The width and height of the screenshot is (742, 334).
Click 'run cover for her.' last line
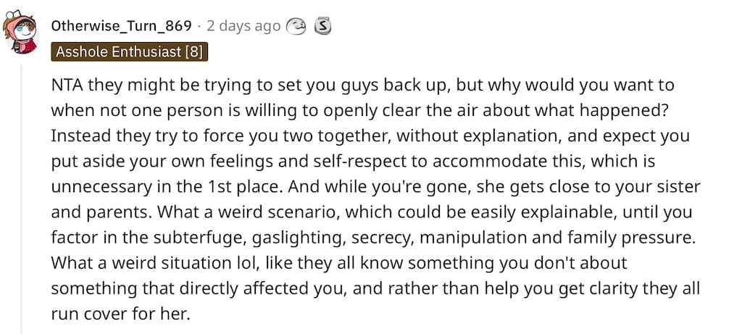pyautogui.click(x=120, y=314)
